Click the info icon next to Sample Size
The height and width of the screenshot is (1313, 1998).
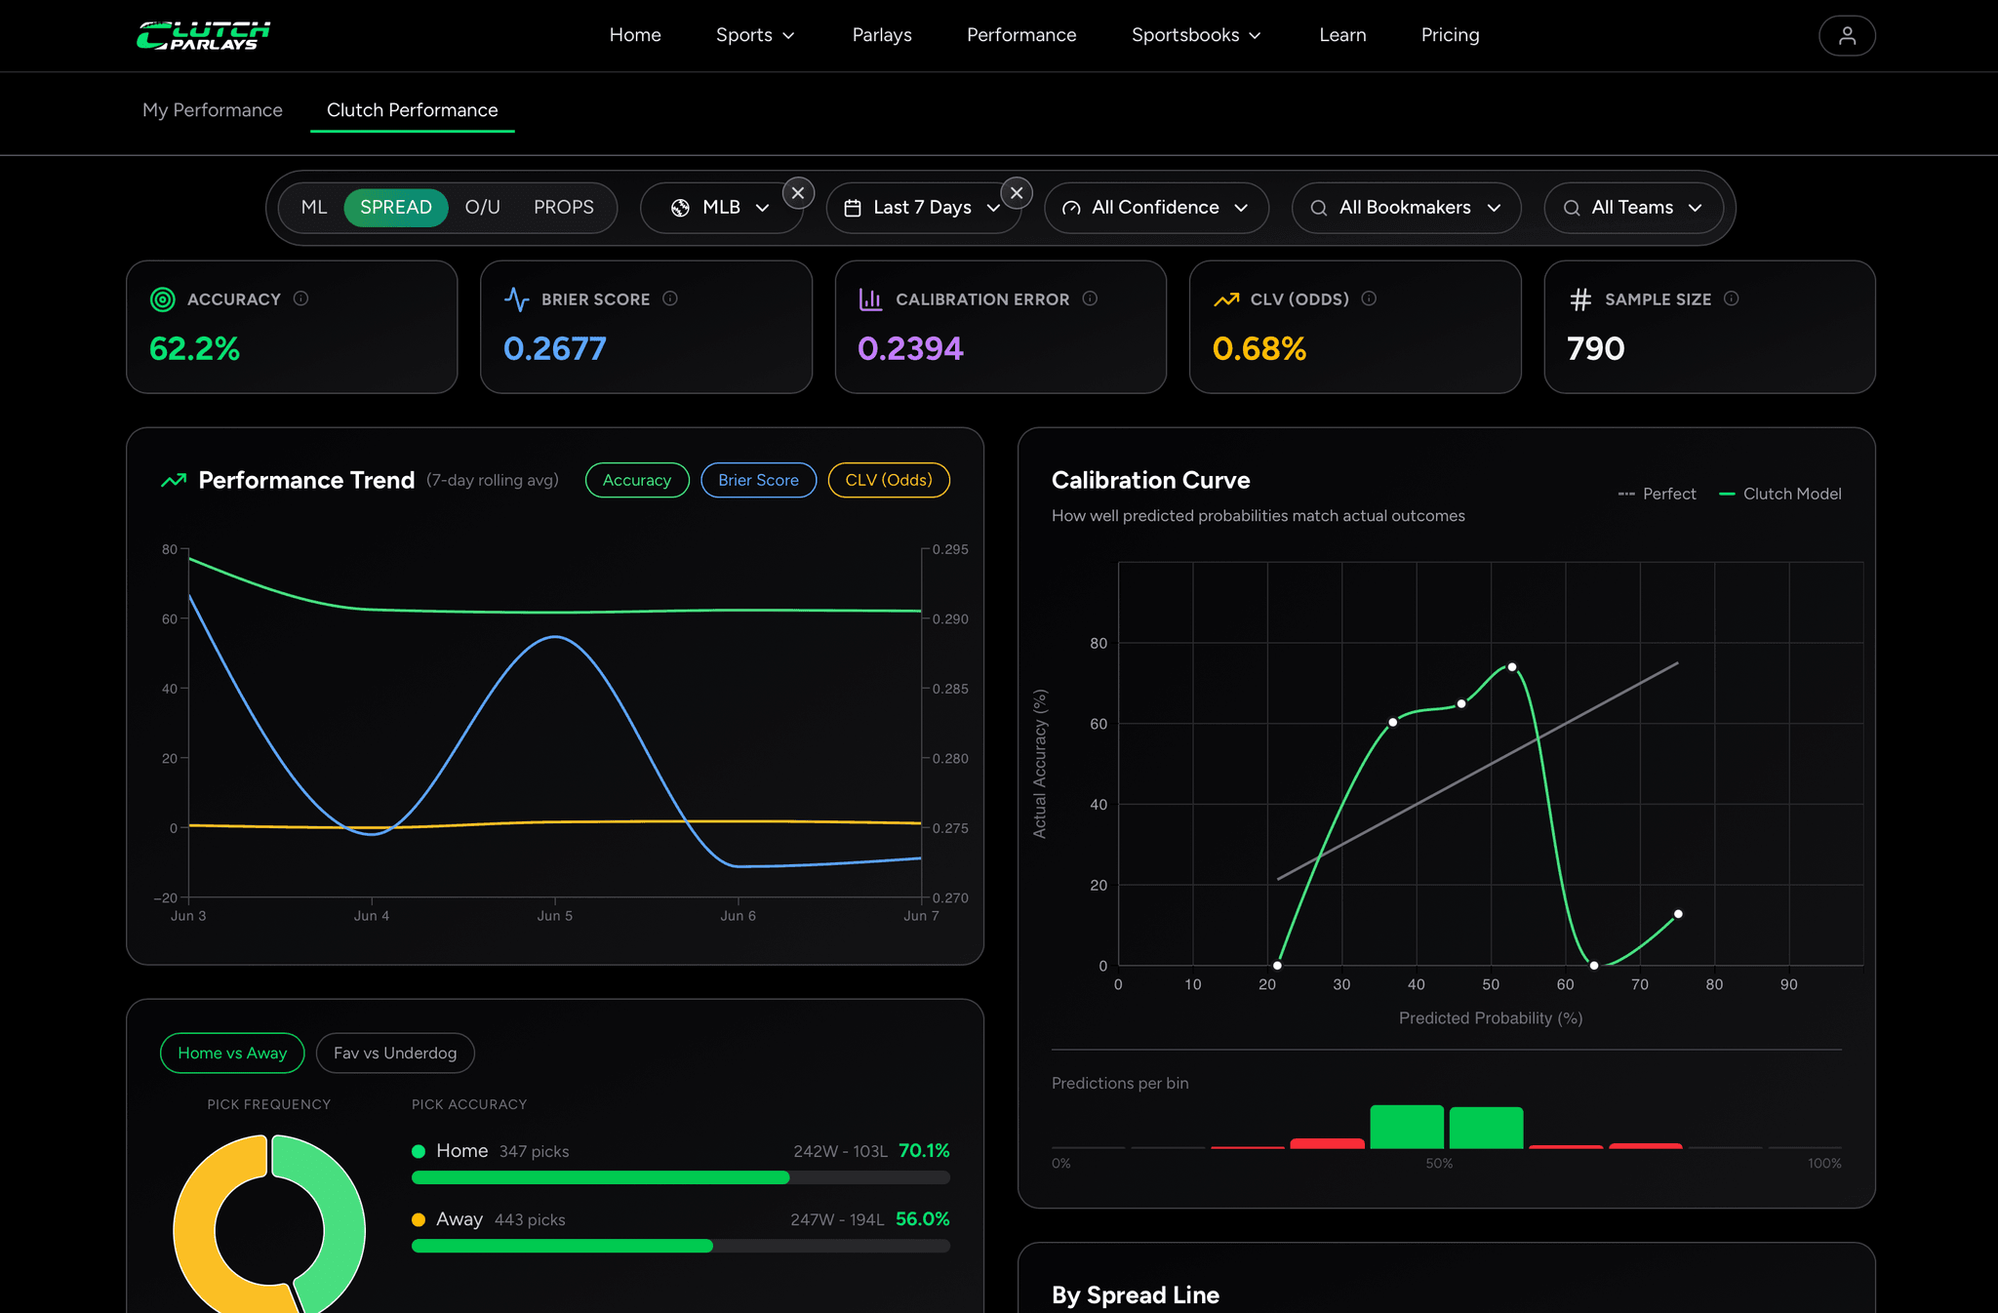[x=1731, y=298]
